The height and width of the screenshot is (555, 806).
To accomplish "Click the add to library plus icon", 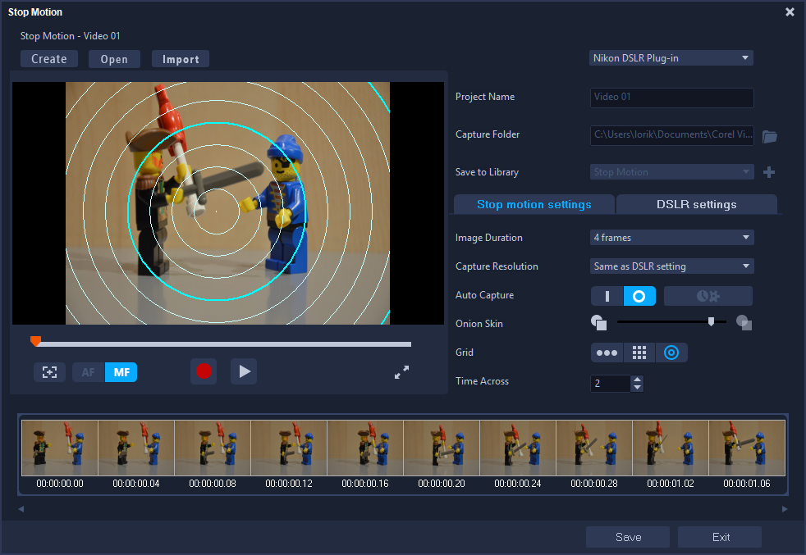I will click(767, 172).
